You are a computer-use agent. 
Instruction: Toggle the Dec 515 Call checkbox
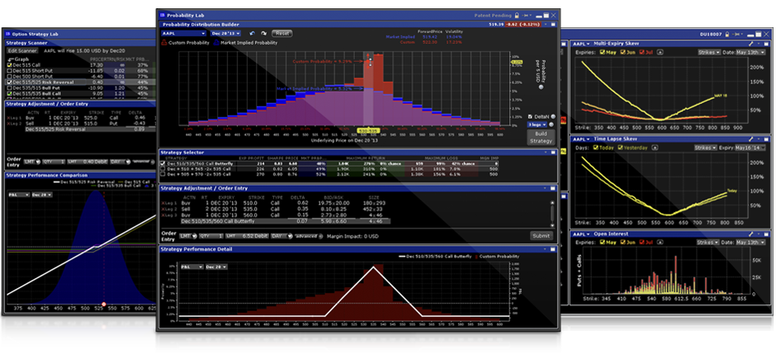pyautogui.click(x=9, y=65)
